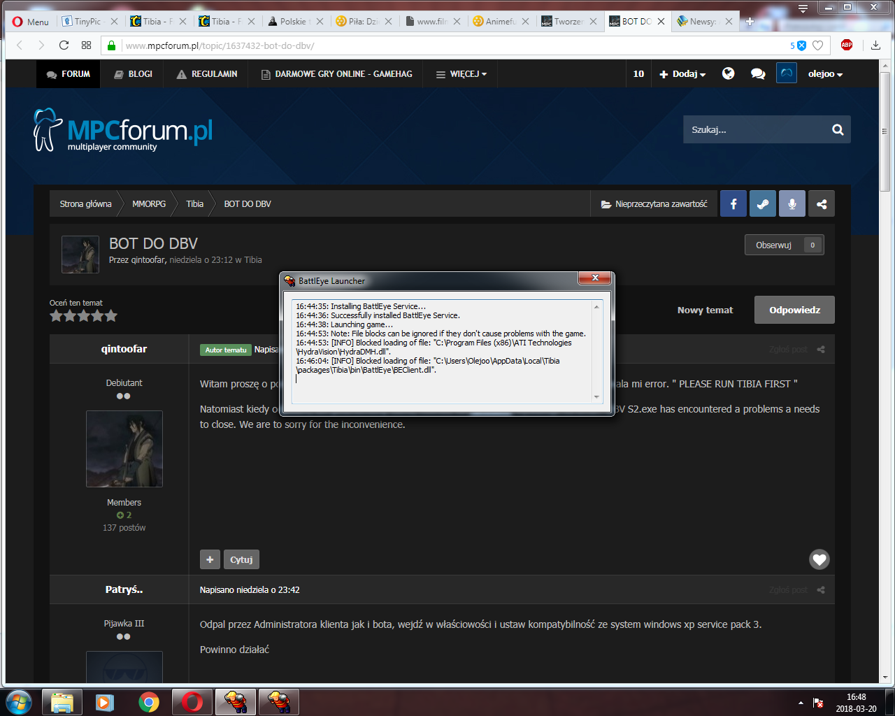The image size is (895, 716).
Task: Open the ABP adblock extension icon
Action: pyautogui.click(x=847, y=45)
